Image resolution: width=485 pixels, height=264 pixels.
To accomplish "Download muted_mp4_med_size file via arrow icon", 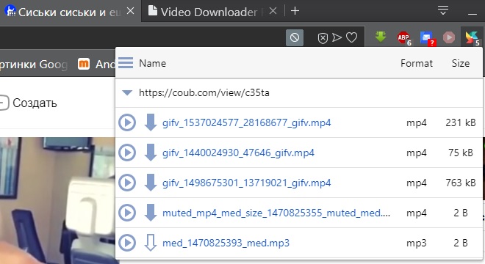I will pos(151,213).
